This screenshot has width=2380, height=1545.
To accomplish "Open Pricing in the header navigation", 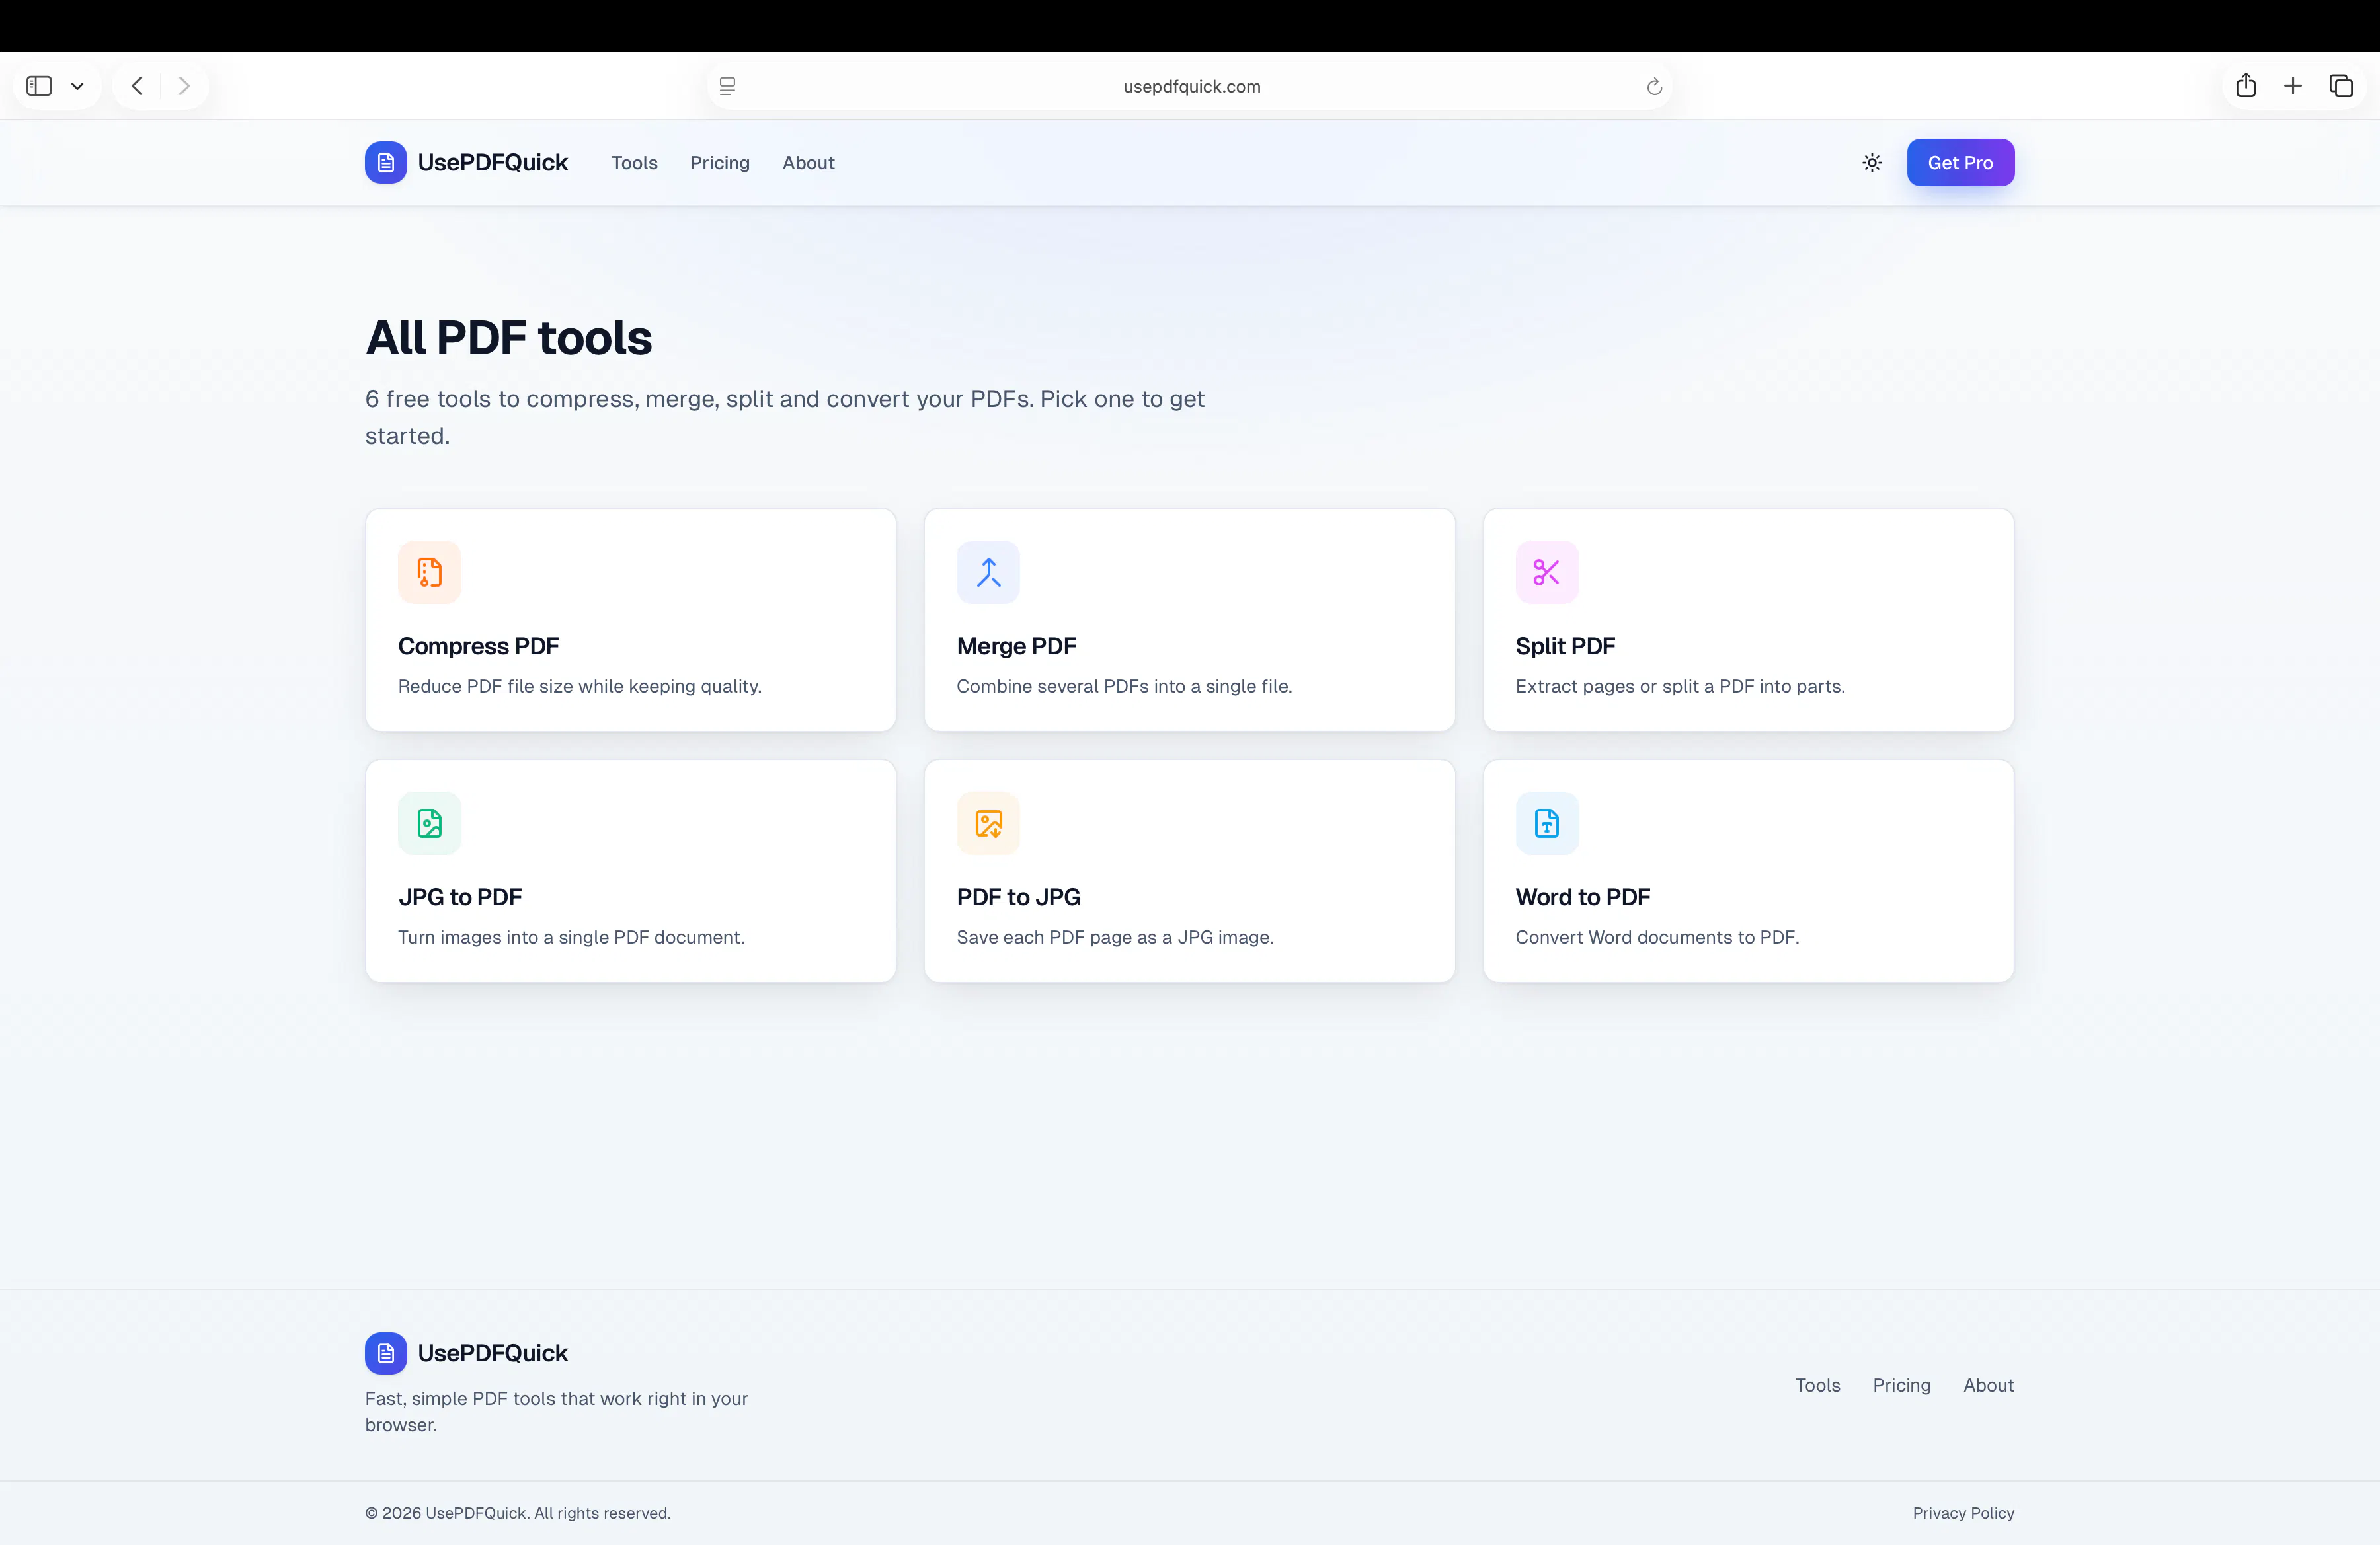I will tap(719, 162).
